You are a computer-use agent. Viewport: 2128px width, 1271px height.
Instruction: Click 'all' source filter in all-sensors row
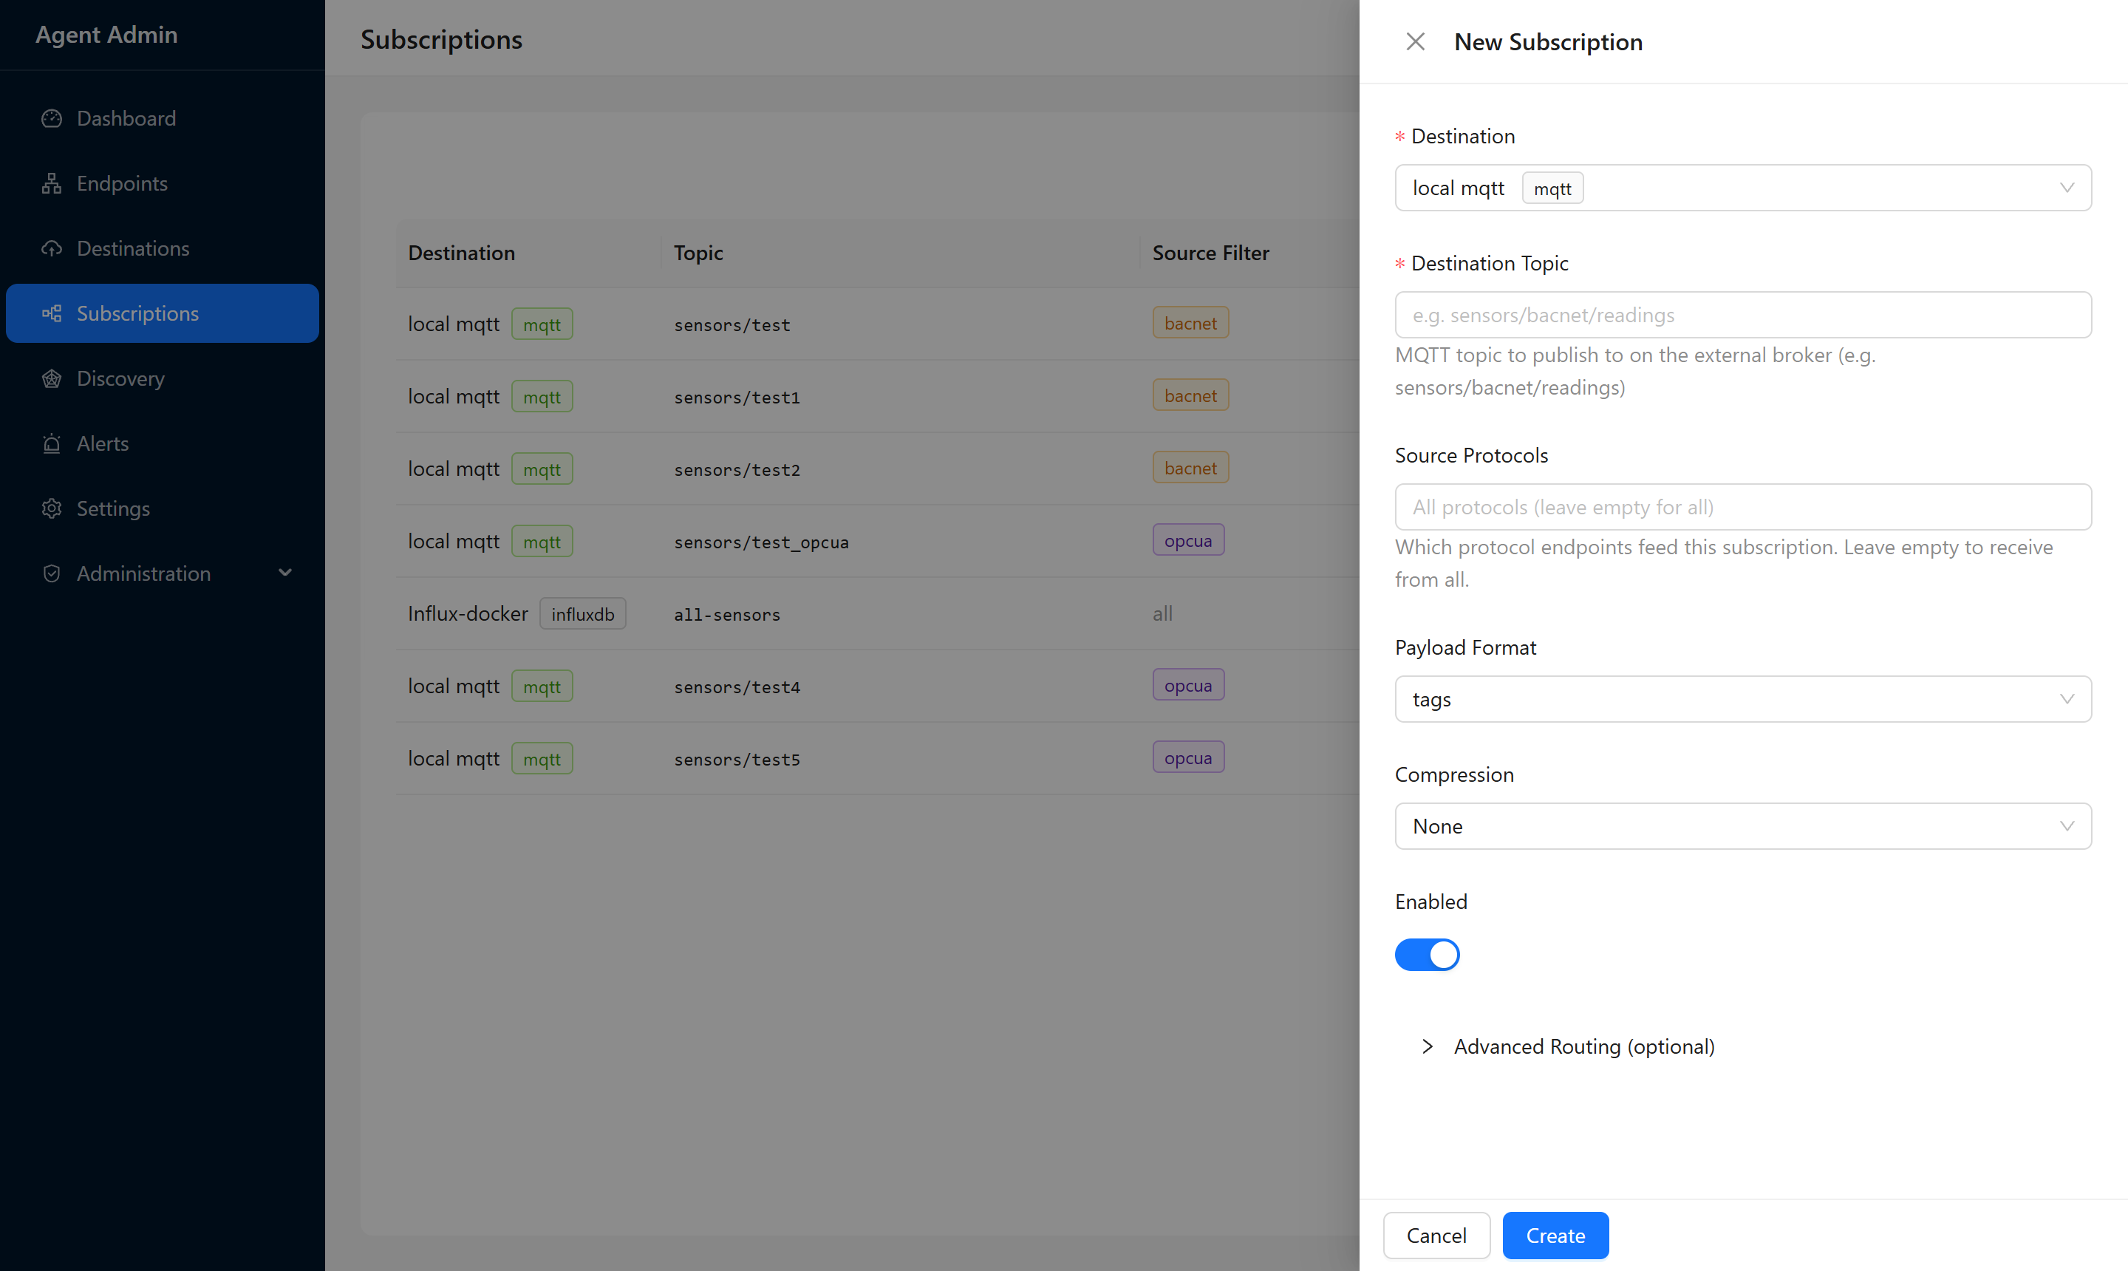point(1162,613)
